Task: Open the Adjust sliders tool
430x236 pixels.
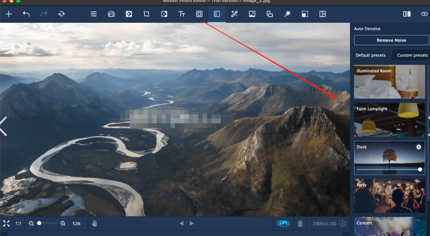Action: tap(94, 14)
